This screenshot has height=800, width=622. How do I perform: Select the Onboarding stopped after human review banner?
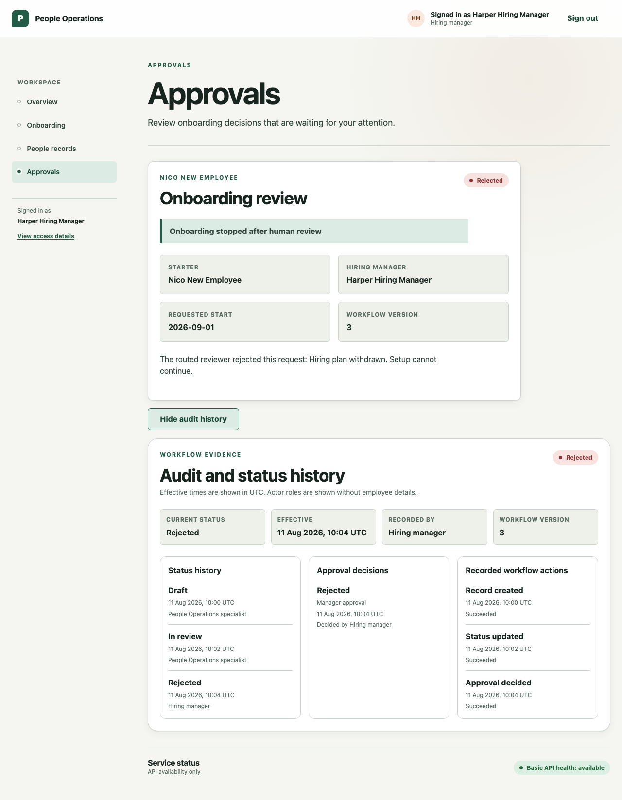(314, 231)
